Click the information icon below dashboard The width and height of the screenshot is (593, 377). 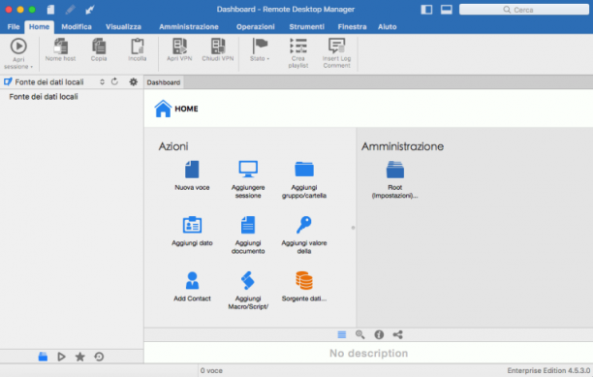pyautogui.click(x=379, y=334)
